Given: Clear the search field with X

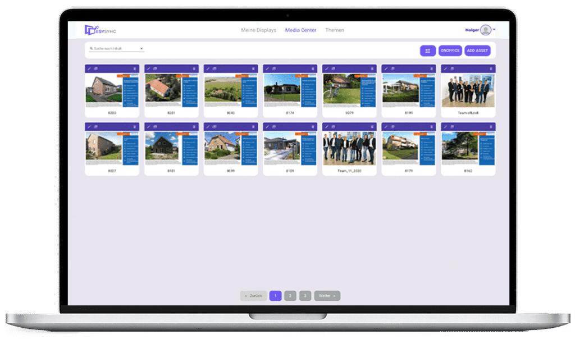Looking at the screenshot, I should click(142, 48).
